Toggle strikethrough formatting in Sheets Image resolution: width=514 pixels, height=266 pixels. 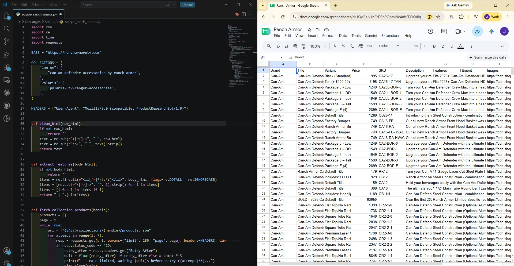click(452, 46)
